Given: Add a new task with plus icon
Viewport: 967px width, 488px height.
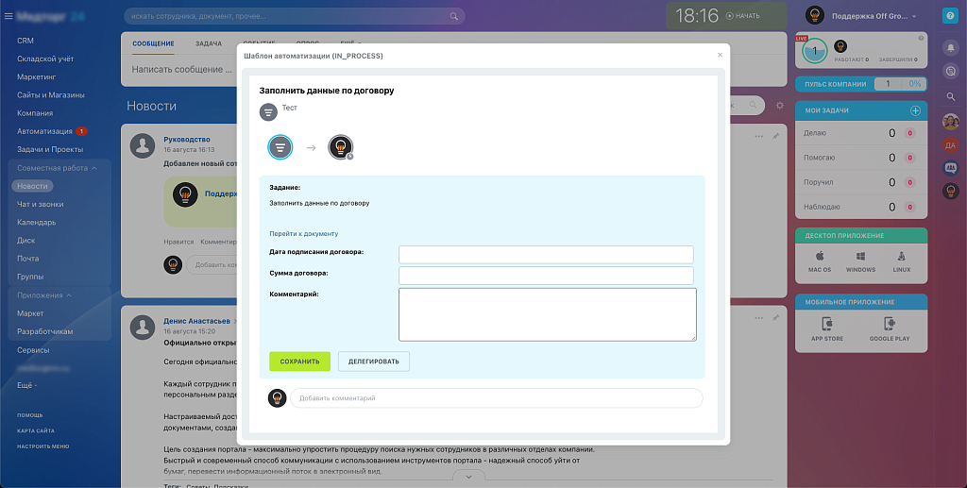Looking at the screenshot, I should pos(914,111).
